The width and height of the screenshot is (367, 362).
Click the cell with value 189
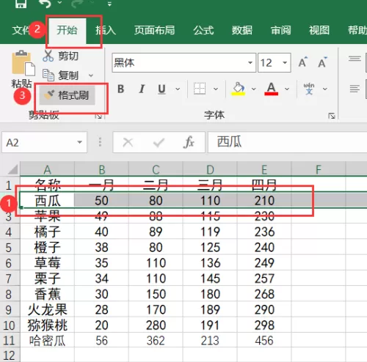pos(210,309)
